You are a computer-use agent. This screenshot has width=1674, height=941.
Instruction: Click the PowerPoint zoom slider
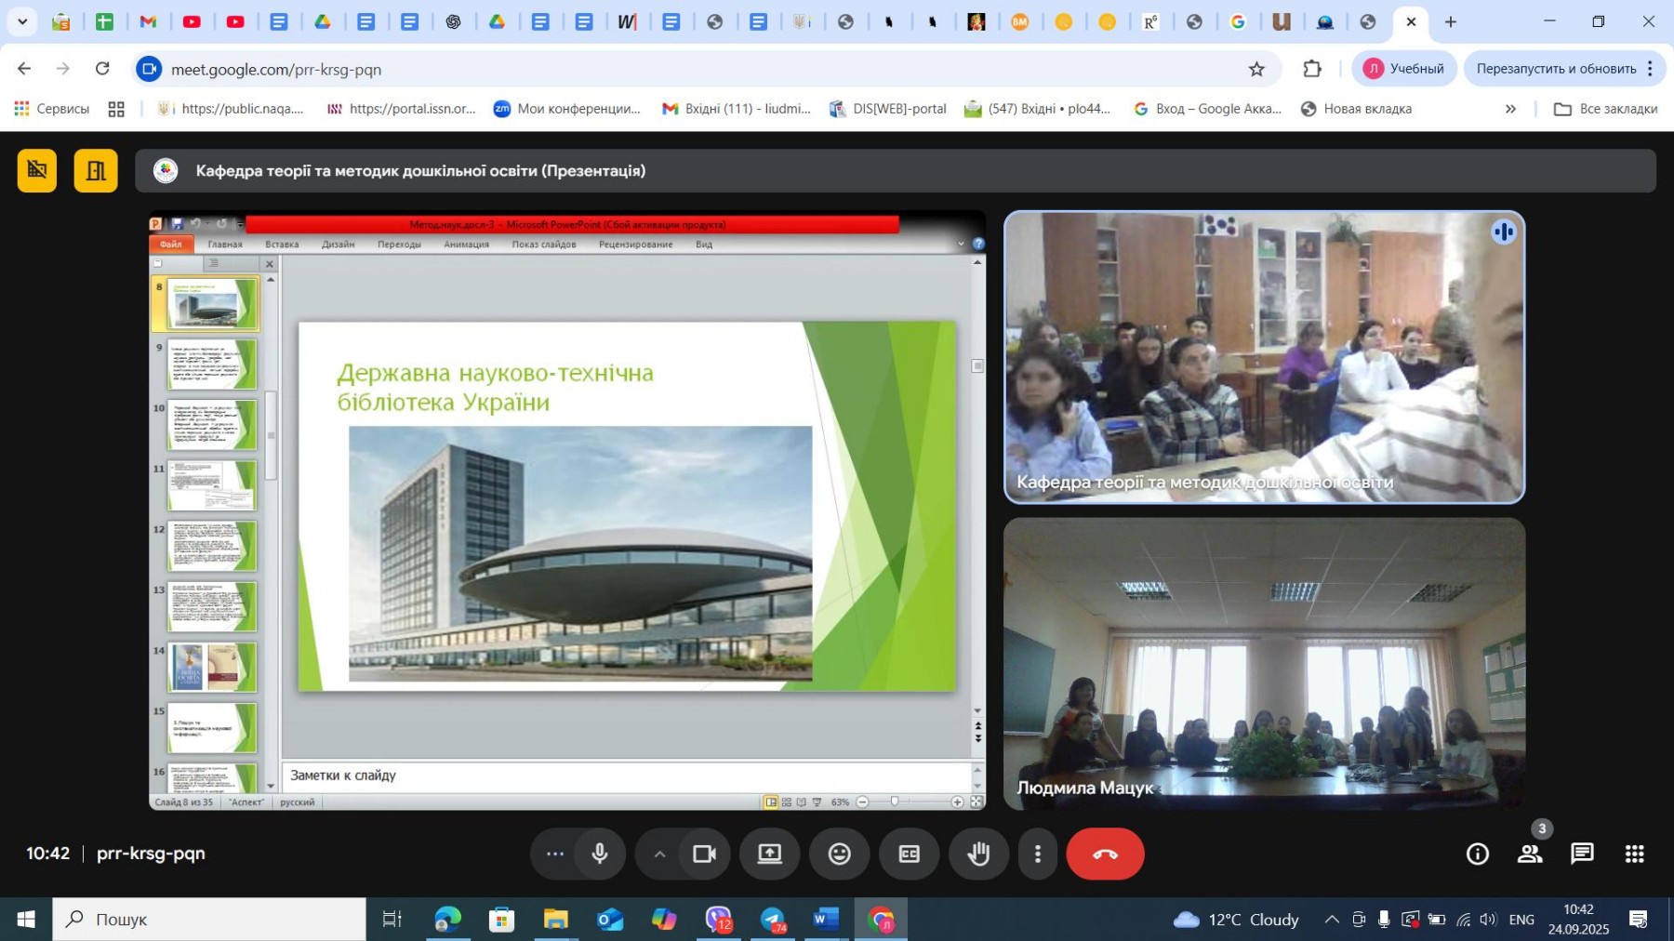point(895,802)
